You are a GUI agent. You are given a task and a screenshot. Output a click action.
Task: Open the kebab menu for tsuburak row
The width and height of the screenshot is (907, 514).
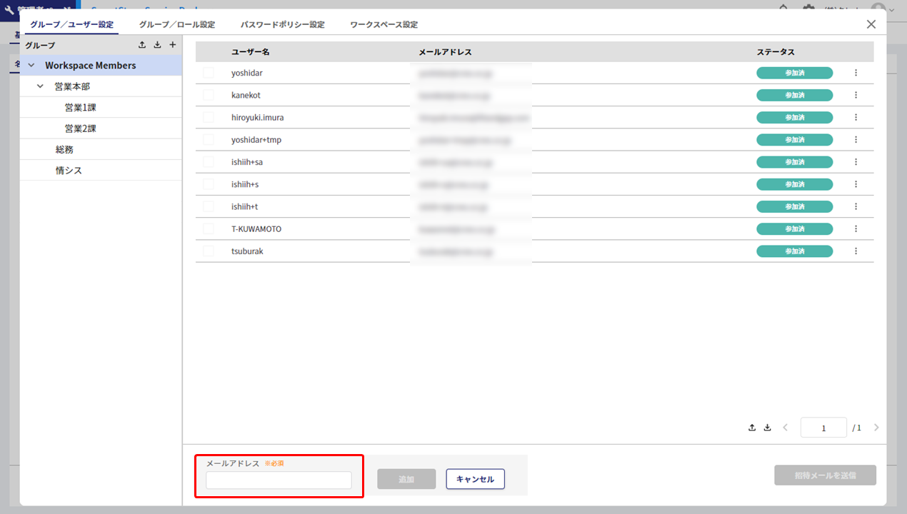pos(856,251)
